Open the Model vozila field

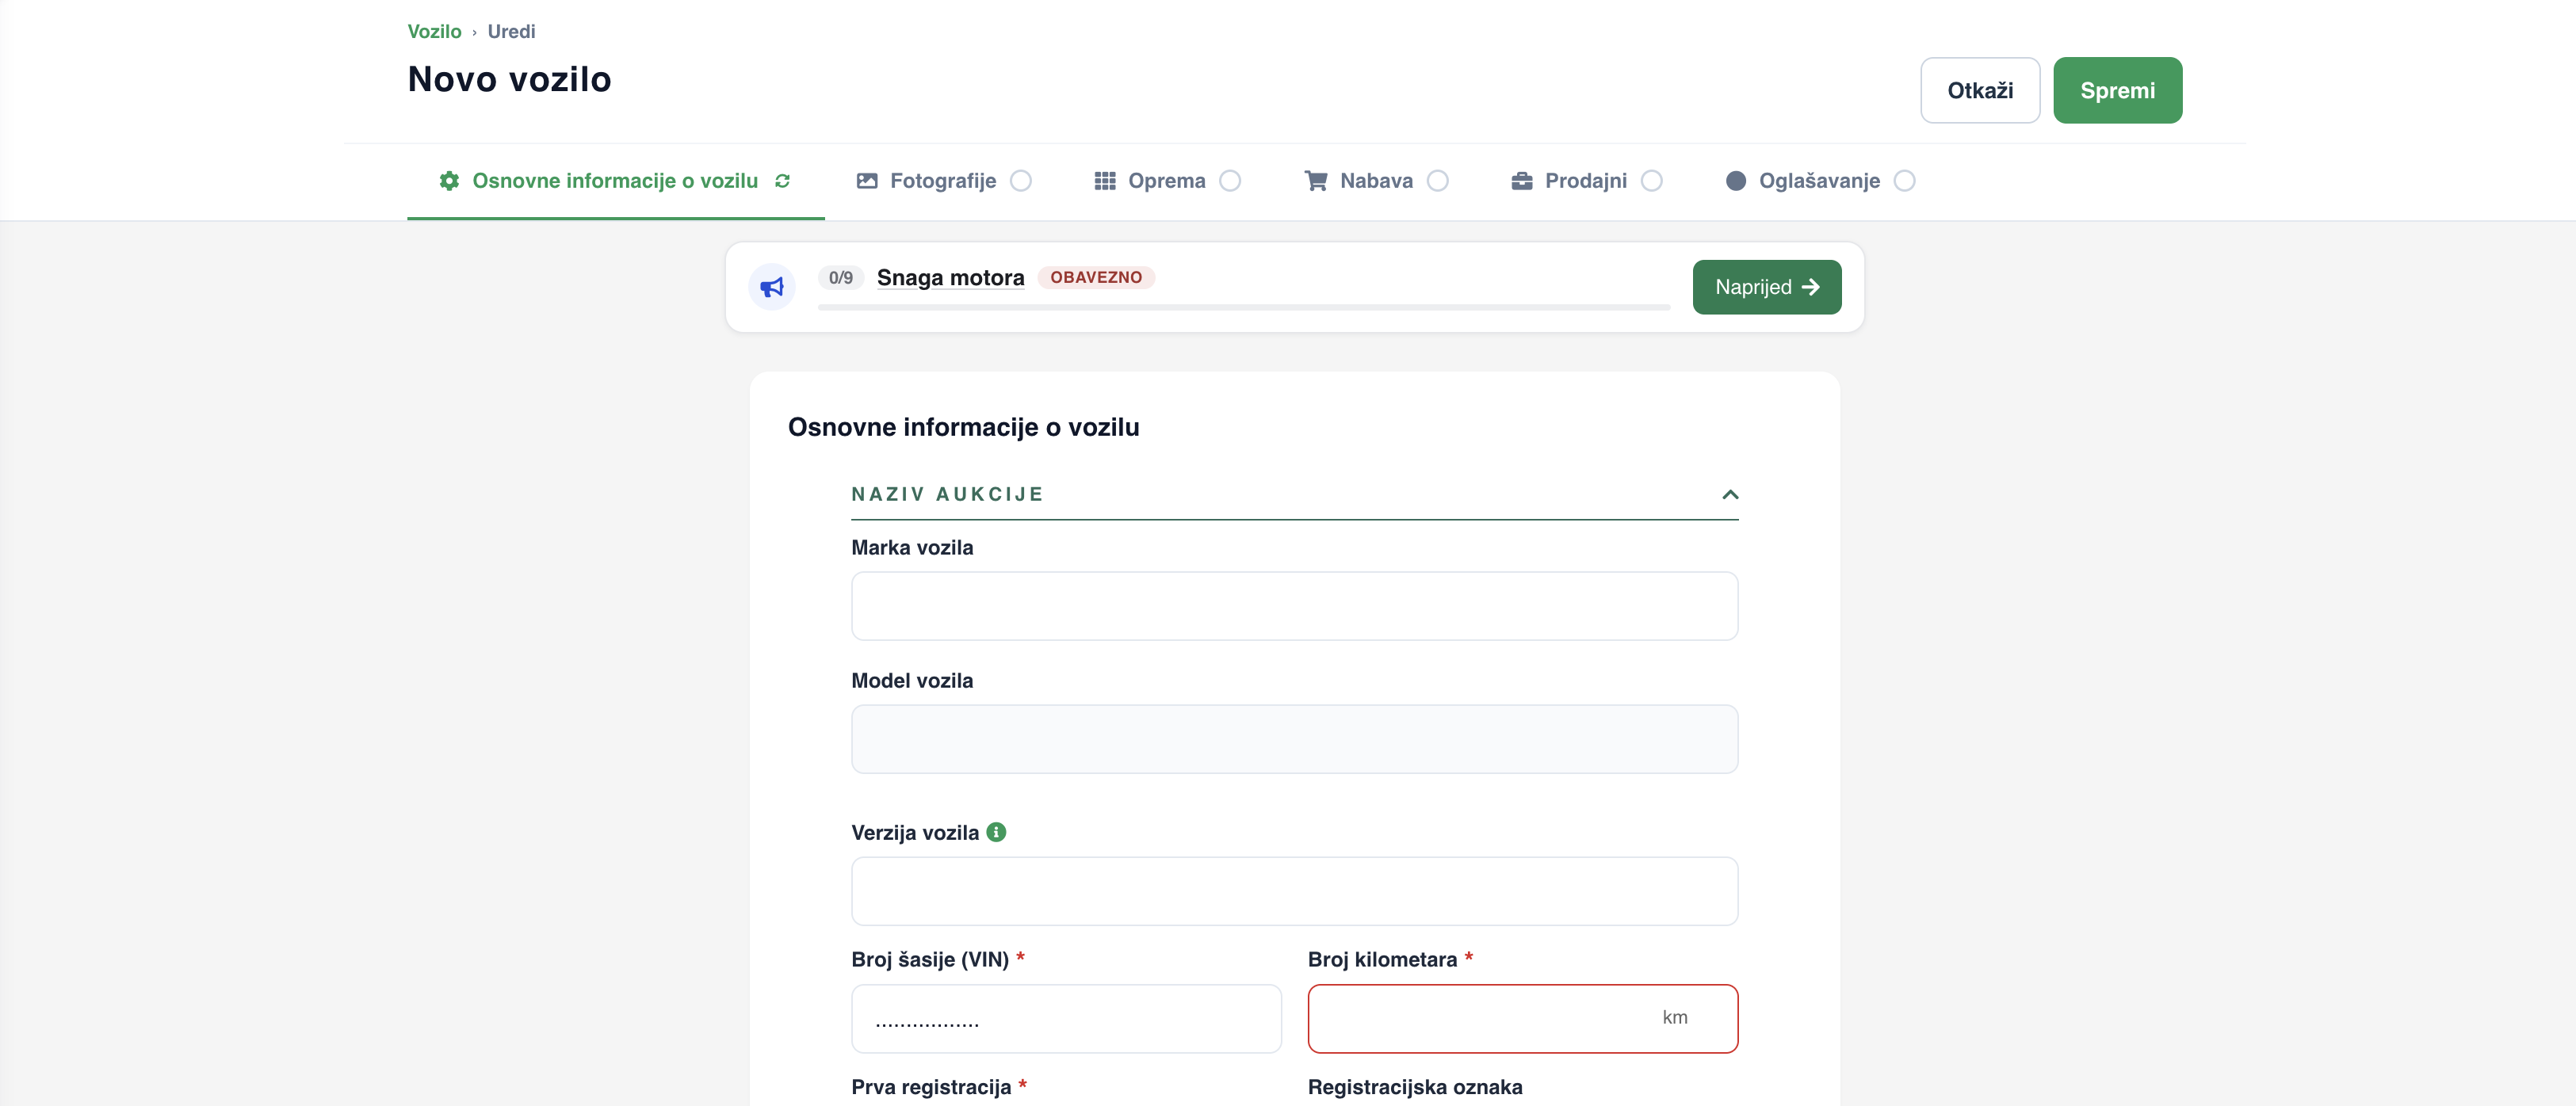(x=1294, y=739)
